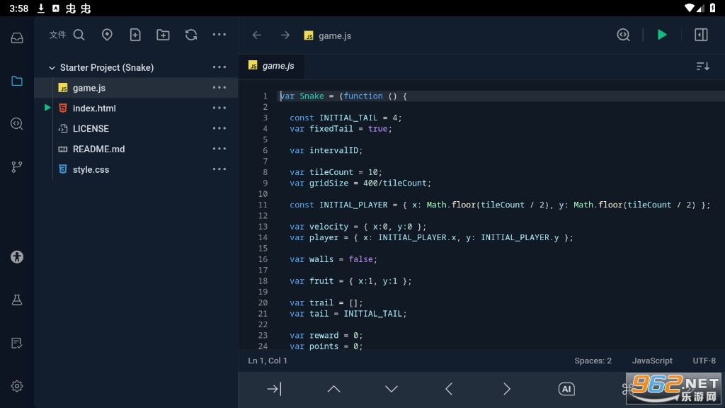725x408 pixels.
Task: Click the new file icon in toolbar
Action: click(x=135, y=35)
